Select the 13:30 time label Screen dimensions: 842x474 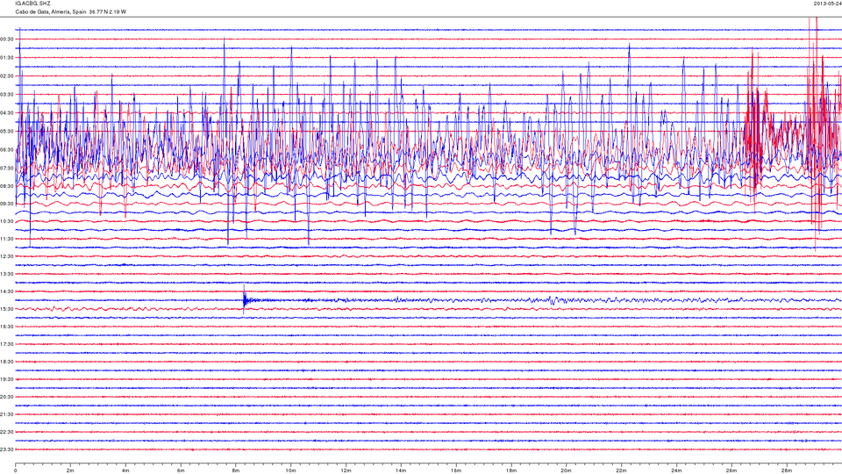click(x=6, y=274)
